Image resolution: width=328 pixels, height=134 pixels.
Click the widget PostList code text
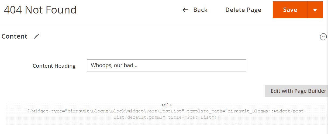[167, 114]
